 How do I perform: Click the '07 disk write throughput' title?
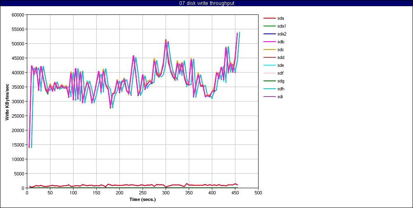(206, 3)
